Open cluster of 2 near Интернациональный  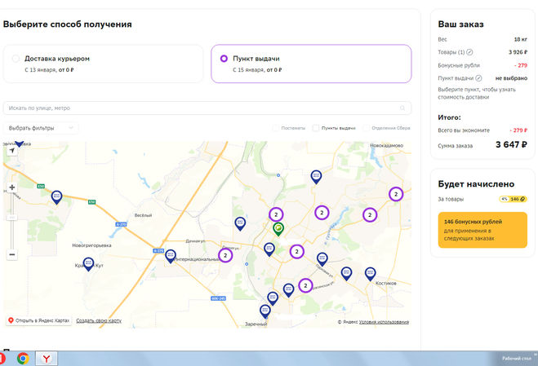(225, 254)
